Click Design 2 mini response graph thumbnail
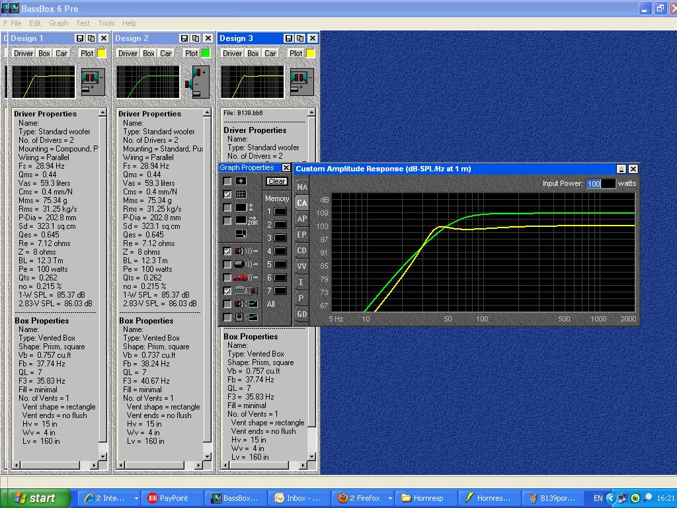This screenshot has height=508, width=677. click(148, 82)
